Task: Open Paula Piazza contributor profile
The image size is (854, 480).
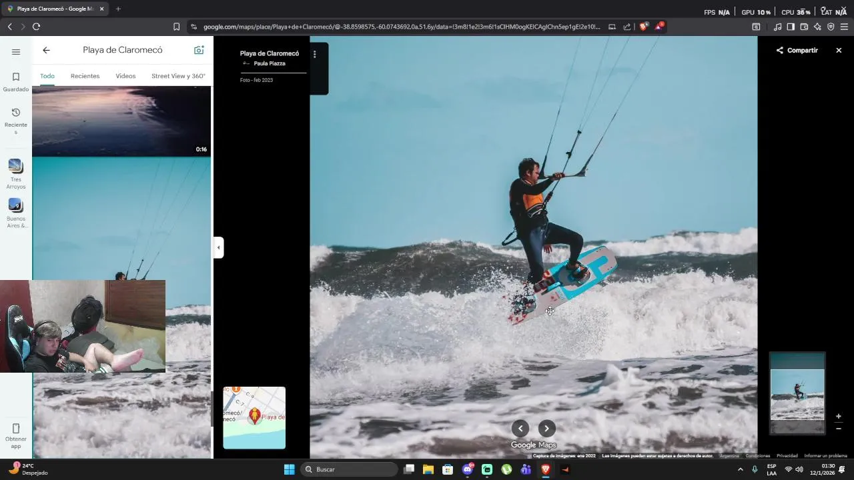Action: coord(270,63)
